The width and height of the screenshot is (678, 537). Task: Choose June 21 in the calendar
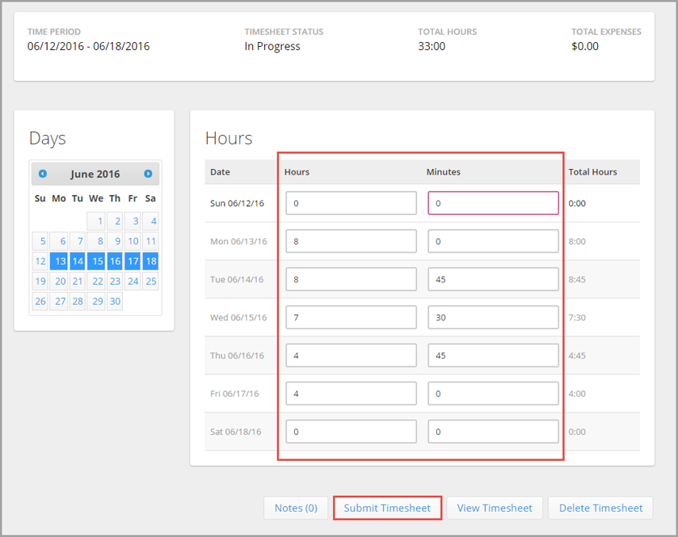(x=78, y=281)
